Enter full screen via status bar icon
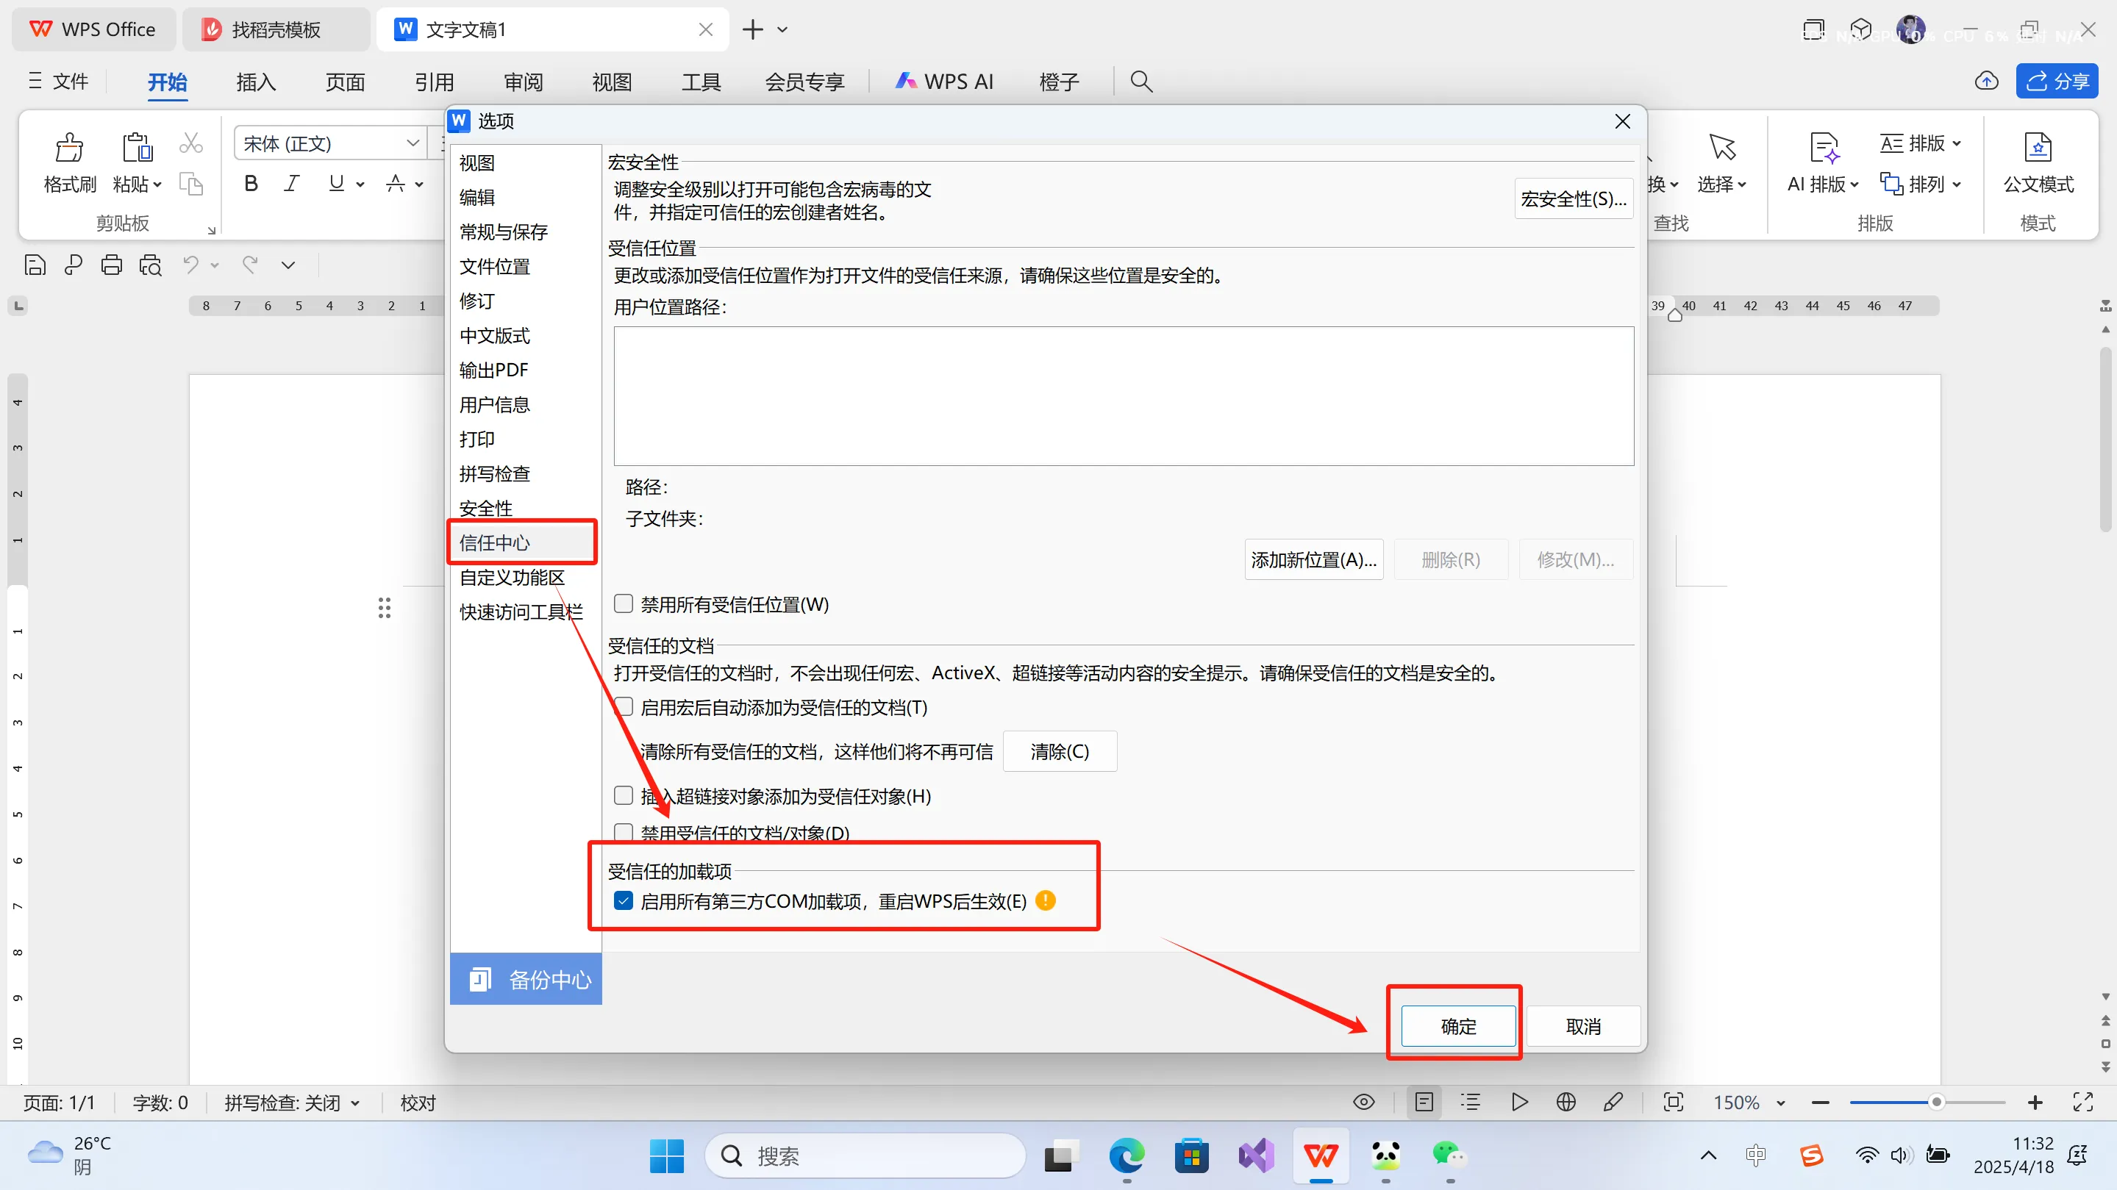This screenshot has width=2117, height=1190. point(2085,1102)
